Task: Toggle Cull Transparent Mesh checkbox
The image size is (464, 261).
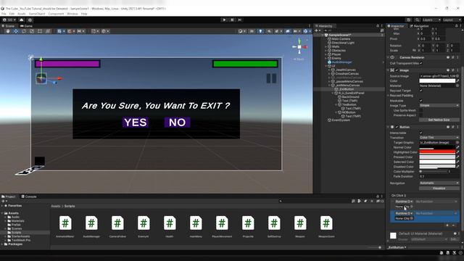Action: click(421, 63)
